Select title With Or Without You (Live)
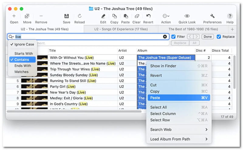243x150 pixels. pos(72,58)
